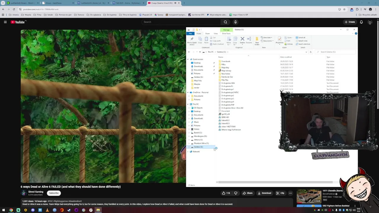The width and height of the screenshot is (379, 213).
Task: Open Just Anime GIFS bookmark
Action: 196,15
